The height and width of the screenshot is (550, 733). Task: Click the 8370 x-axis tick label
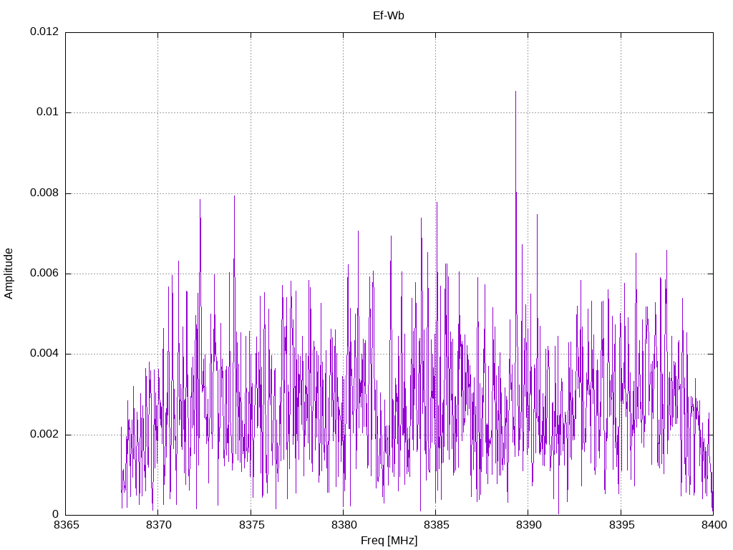tap(158, 525)
